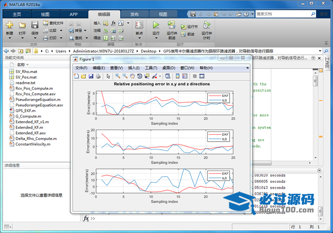
Task: Click the insert fx function icon
Action: [114, 23]
